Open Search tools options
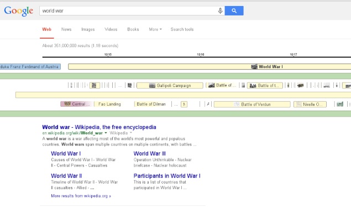The image size is (351, 208). (x=182, y=29)
